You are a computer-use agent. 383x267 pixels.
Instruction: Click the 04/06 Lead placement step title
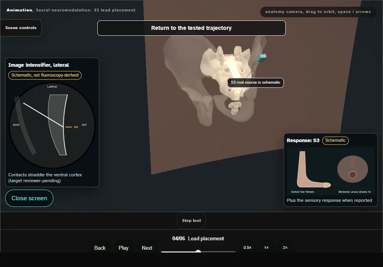click(198, 239)
